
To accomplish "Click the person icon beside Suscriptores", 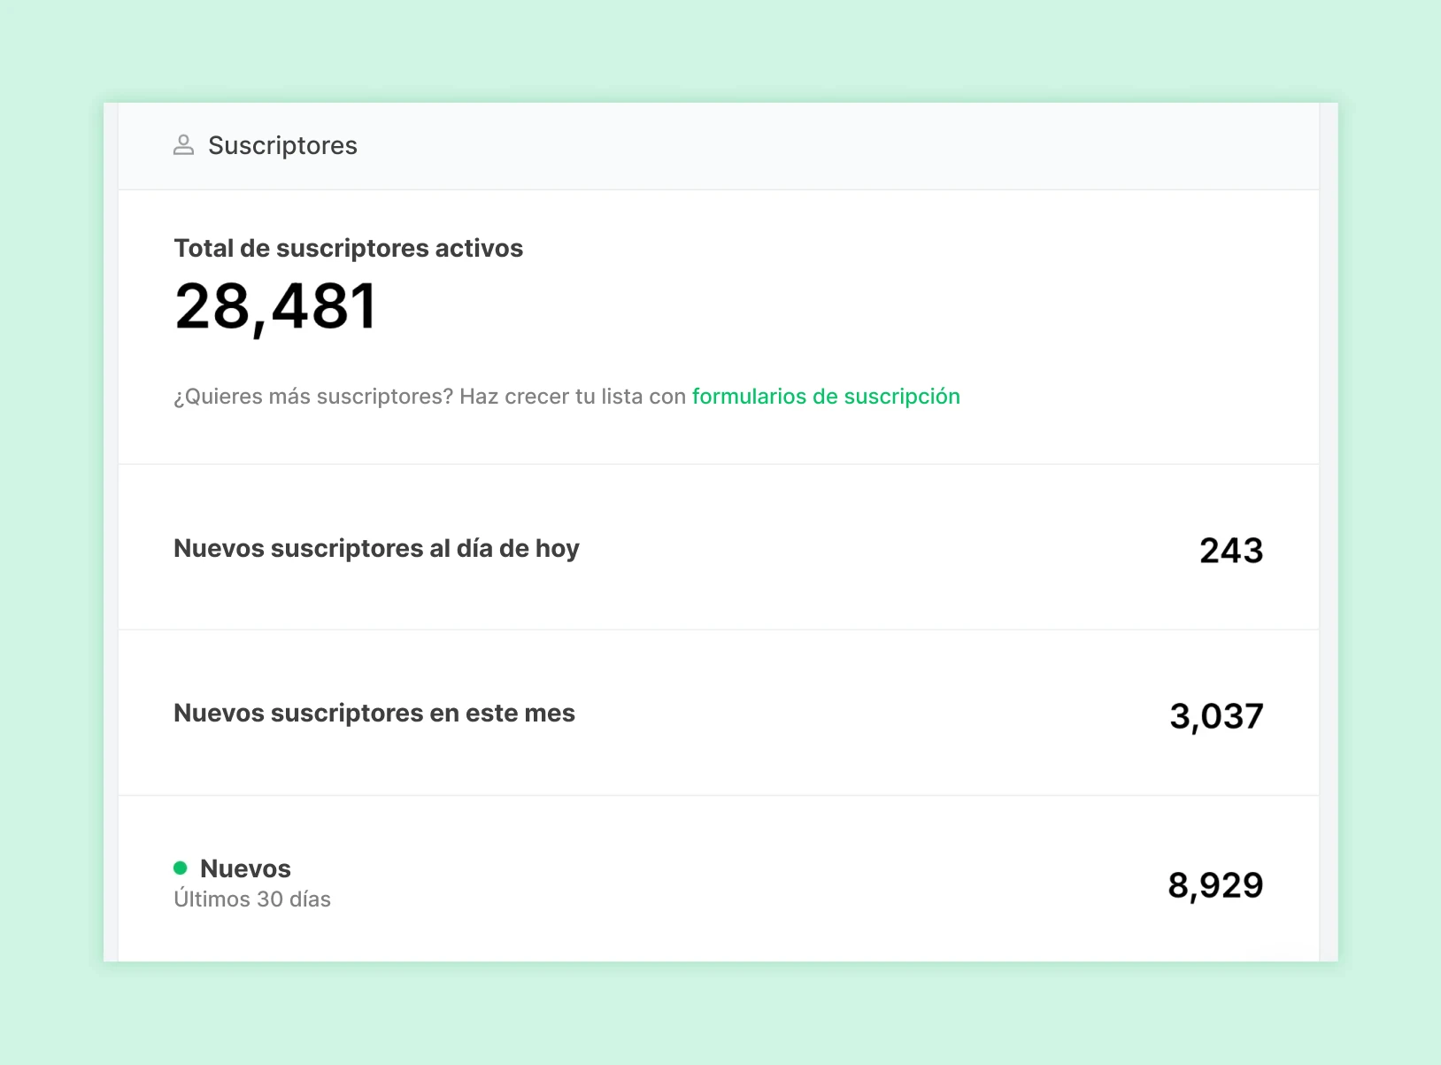I will [x=183, y=145].
